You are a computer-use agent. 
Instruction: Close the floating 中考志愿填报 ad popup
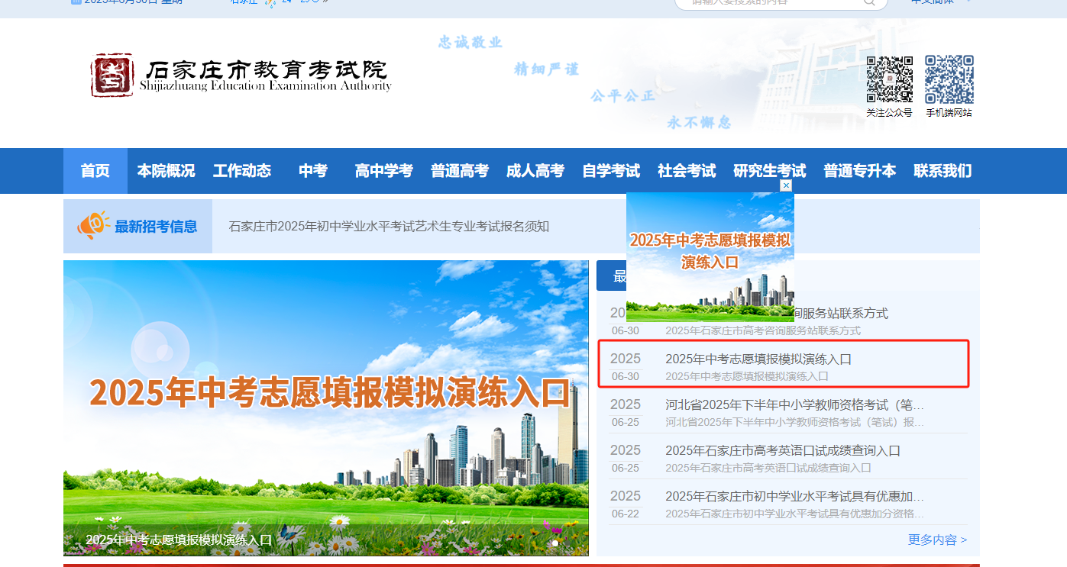coord(786,185)
